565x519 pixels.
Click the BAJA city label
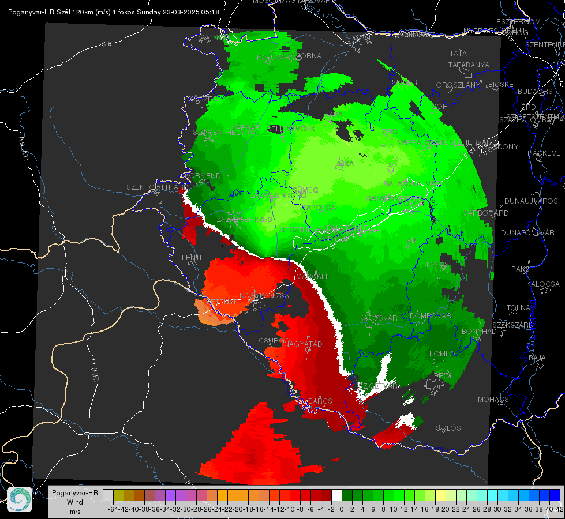537,358
